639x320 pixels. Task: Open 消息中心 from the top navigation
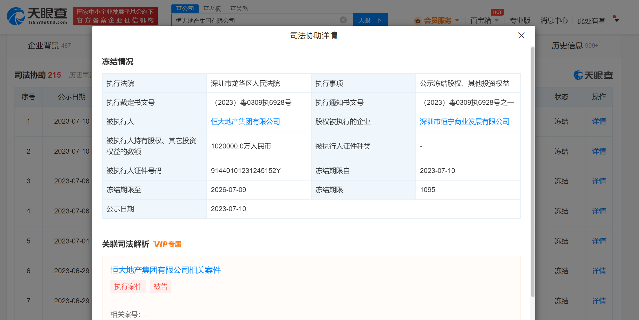tap(554, 21)
